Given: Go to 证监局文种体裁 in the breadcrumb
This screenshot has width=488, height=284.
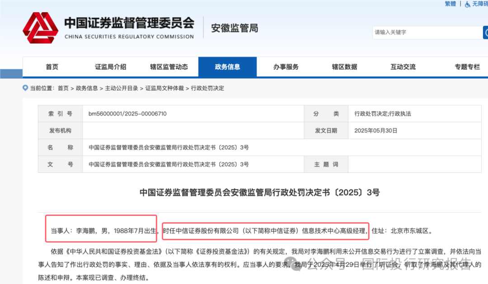Looking at the screenshot, I should 164,88.
